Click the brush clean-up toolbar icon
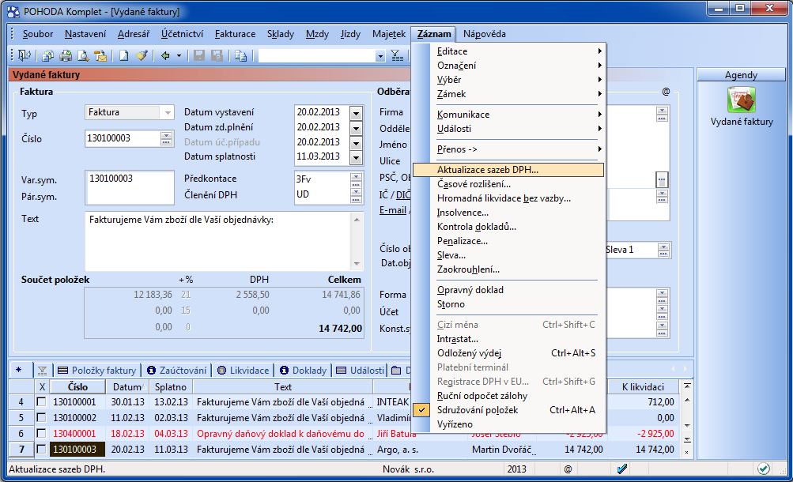 (x=142, y=55)
